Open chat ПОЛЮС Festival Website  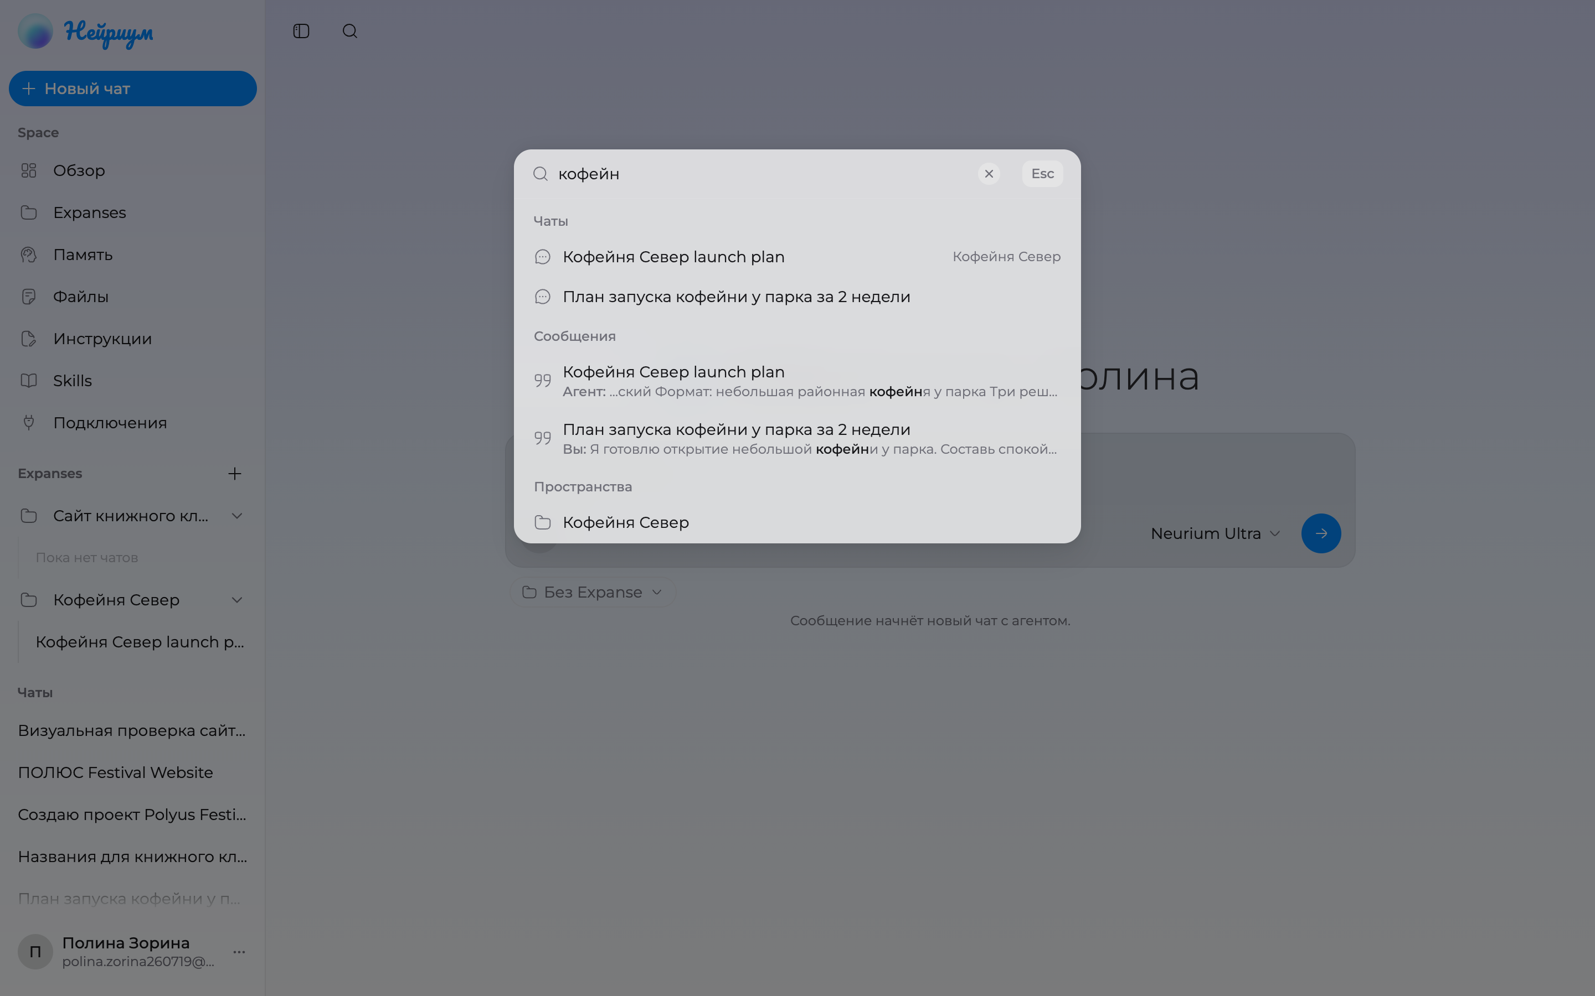(x=132, y=772)
